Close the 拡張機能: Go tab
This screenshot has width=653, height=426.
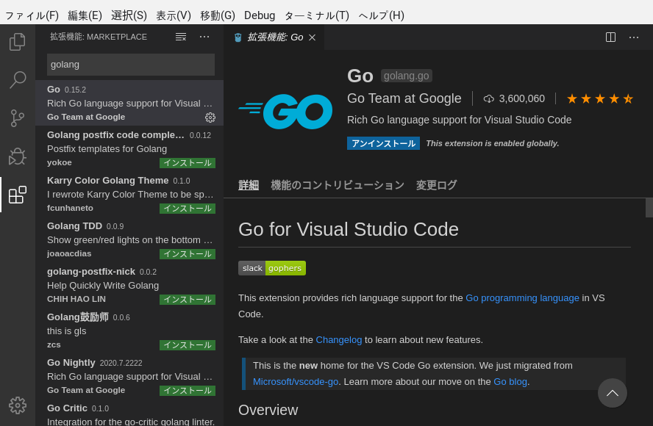click(312, 37)
